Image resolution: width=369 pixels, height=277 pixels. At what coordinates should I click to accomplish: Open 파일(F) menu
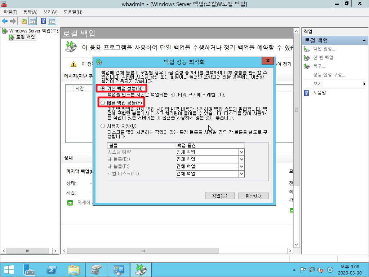[x=10, y=12]
